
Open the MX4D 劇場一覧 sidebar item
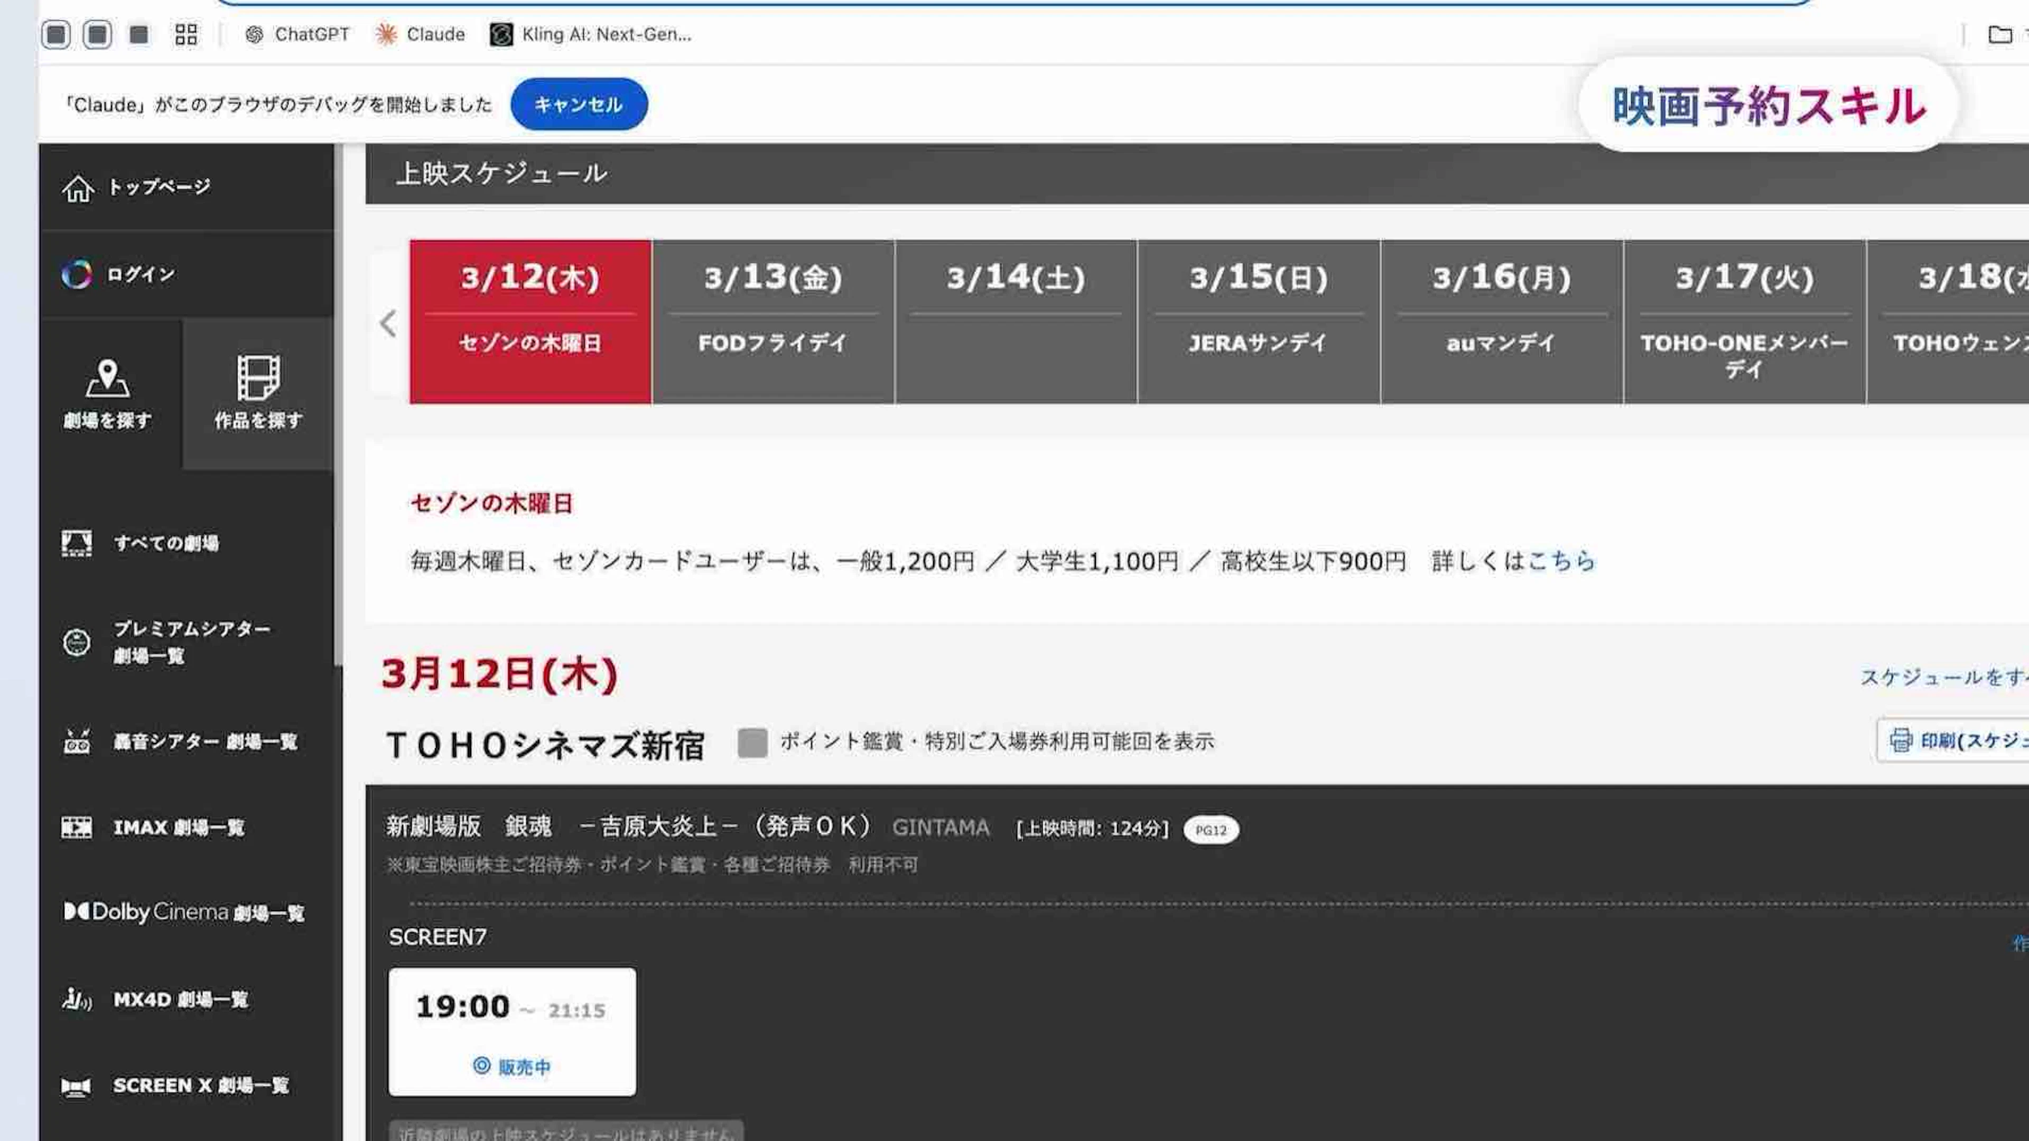click(180, 999)
